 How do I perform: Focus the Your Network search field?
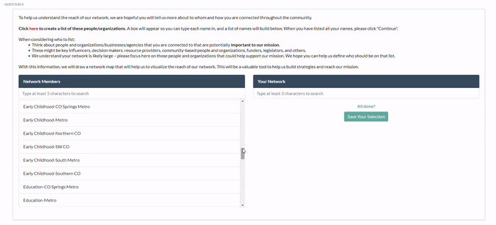click(x=366, y=94)
